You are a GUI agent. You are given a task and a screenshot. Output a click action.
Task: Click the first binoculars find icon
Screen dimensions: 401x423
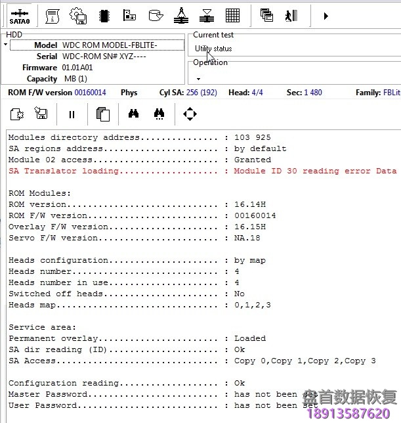pos(133,114)
